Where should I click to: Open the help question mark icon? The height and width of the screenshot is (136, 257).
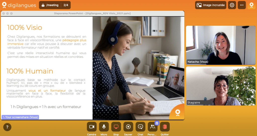pyautogui.click(x=7, y=127)
